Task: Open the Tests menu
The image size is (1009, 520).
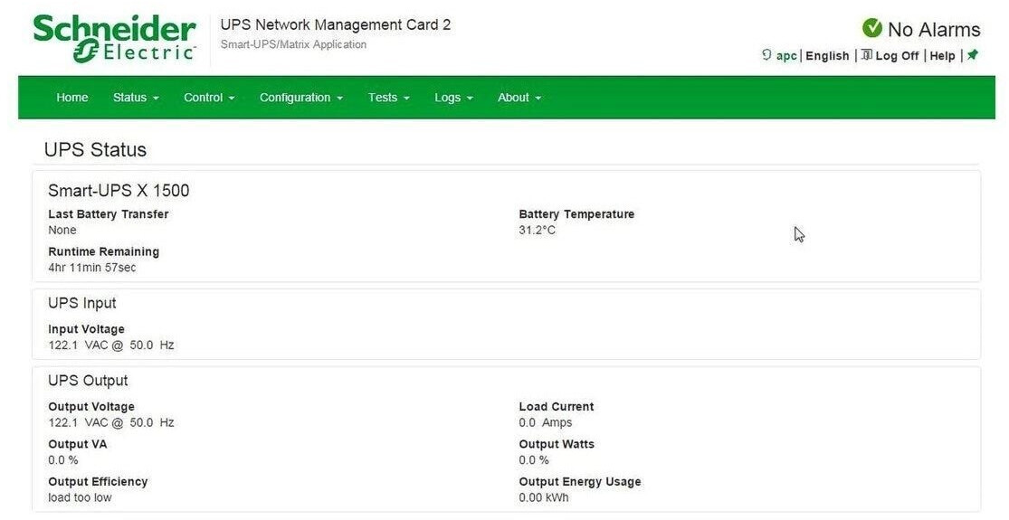Action: [388, 98]
